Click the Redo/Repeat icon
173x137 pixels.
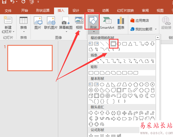click(24, 2)
